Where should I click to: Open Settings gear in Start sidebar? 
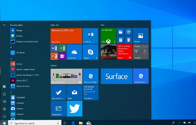[5, 109]
